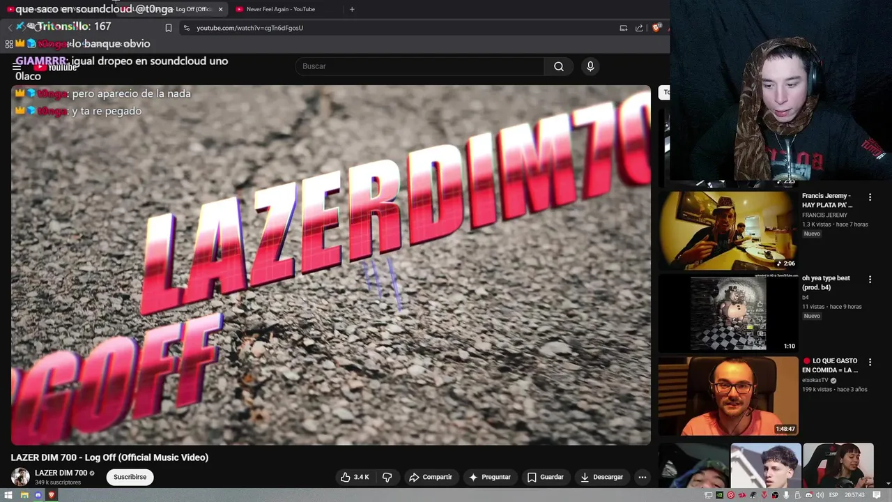Click FRANCIS JEREMY channel name

tap(824, 215)
